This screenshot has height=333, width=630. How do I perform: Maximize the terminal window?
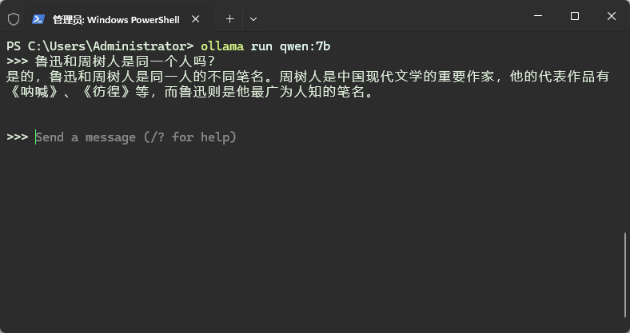pos(574,16)
